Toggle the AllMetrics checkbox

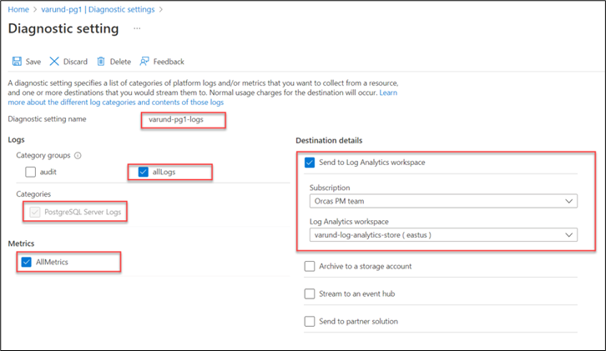click(x=27, y=263)
